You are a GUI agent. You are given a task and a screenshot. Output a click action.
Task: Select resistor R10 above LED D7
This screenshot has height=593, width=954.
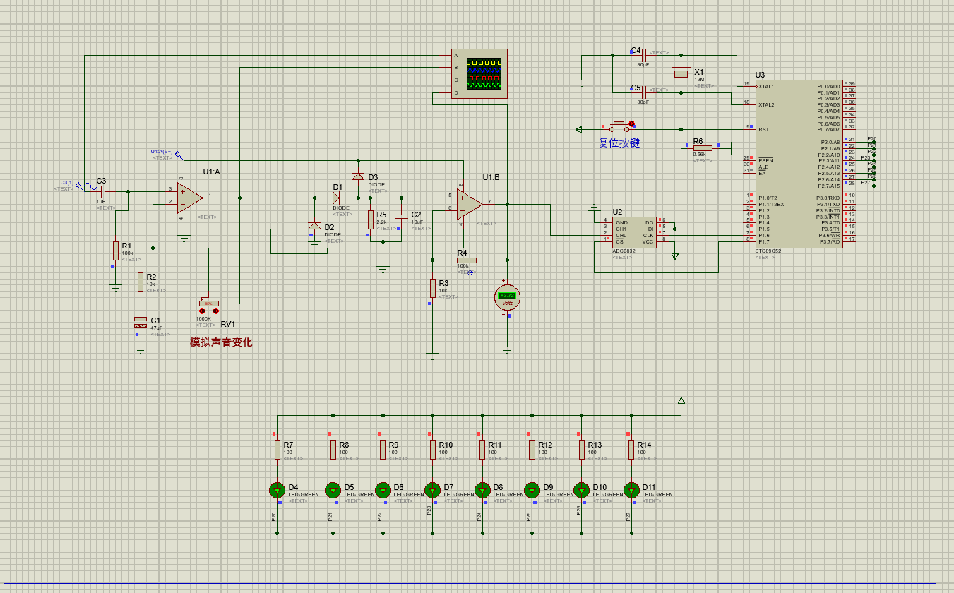(x=433, y=450)
